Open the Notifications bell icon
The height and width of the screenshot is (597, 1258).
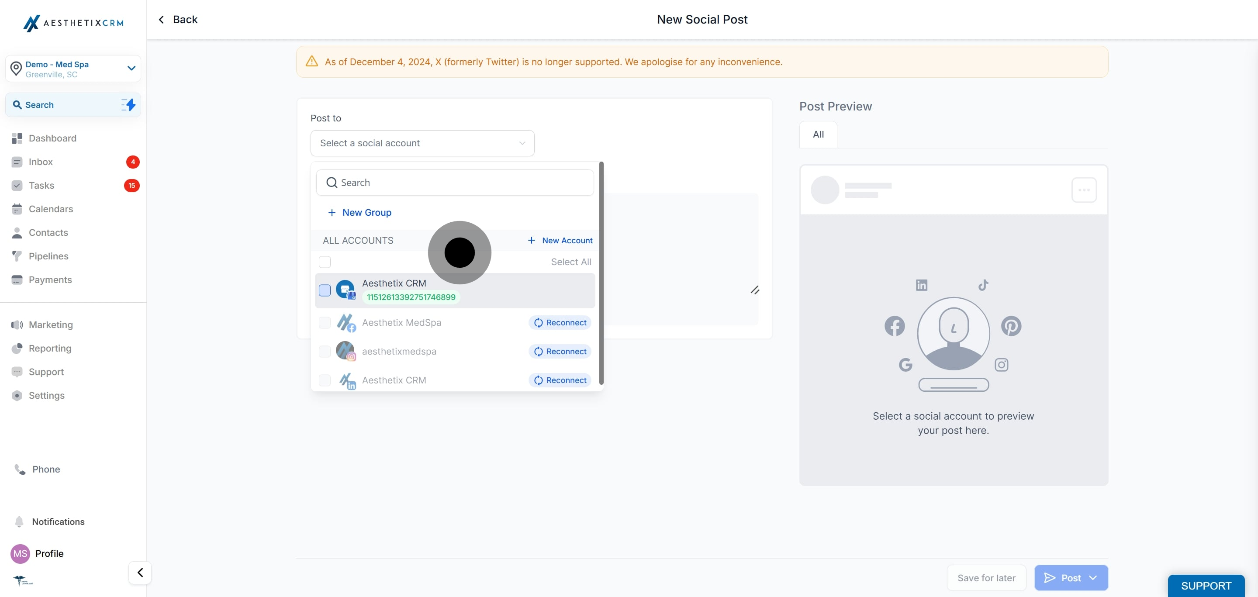19,521
